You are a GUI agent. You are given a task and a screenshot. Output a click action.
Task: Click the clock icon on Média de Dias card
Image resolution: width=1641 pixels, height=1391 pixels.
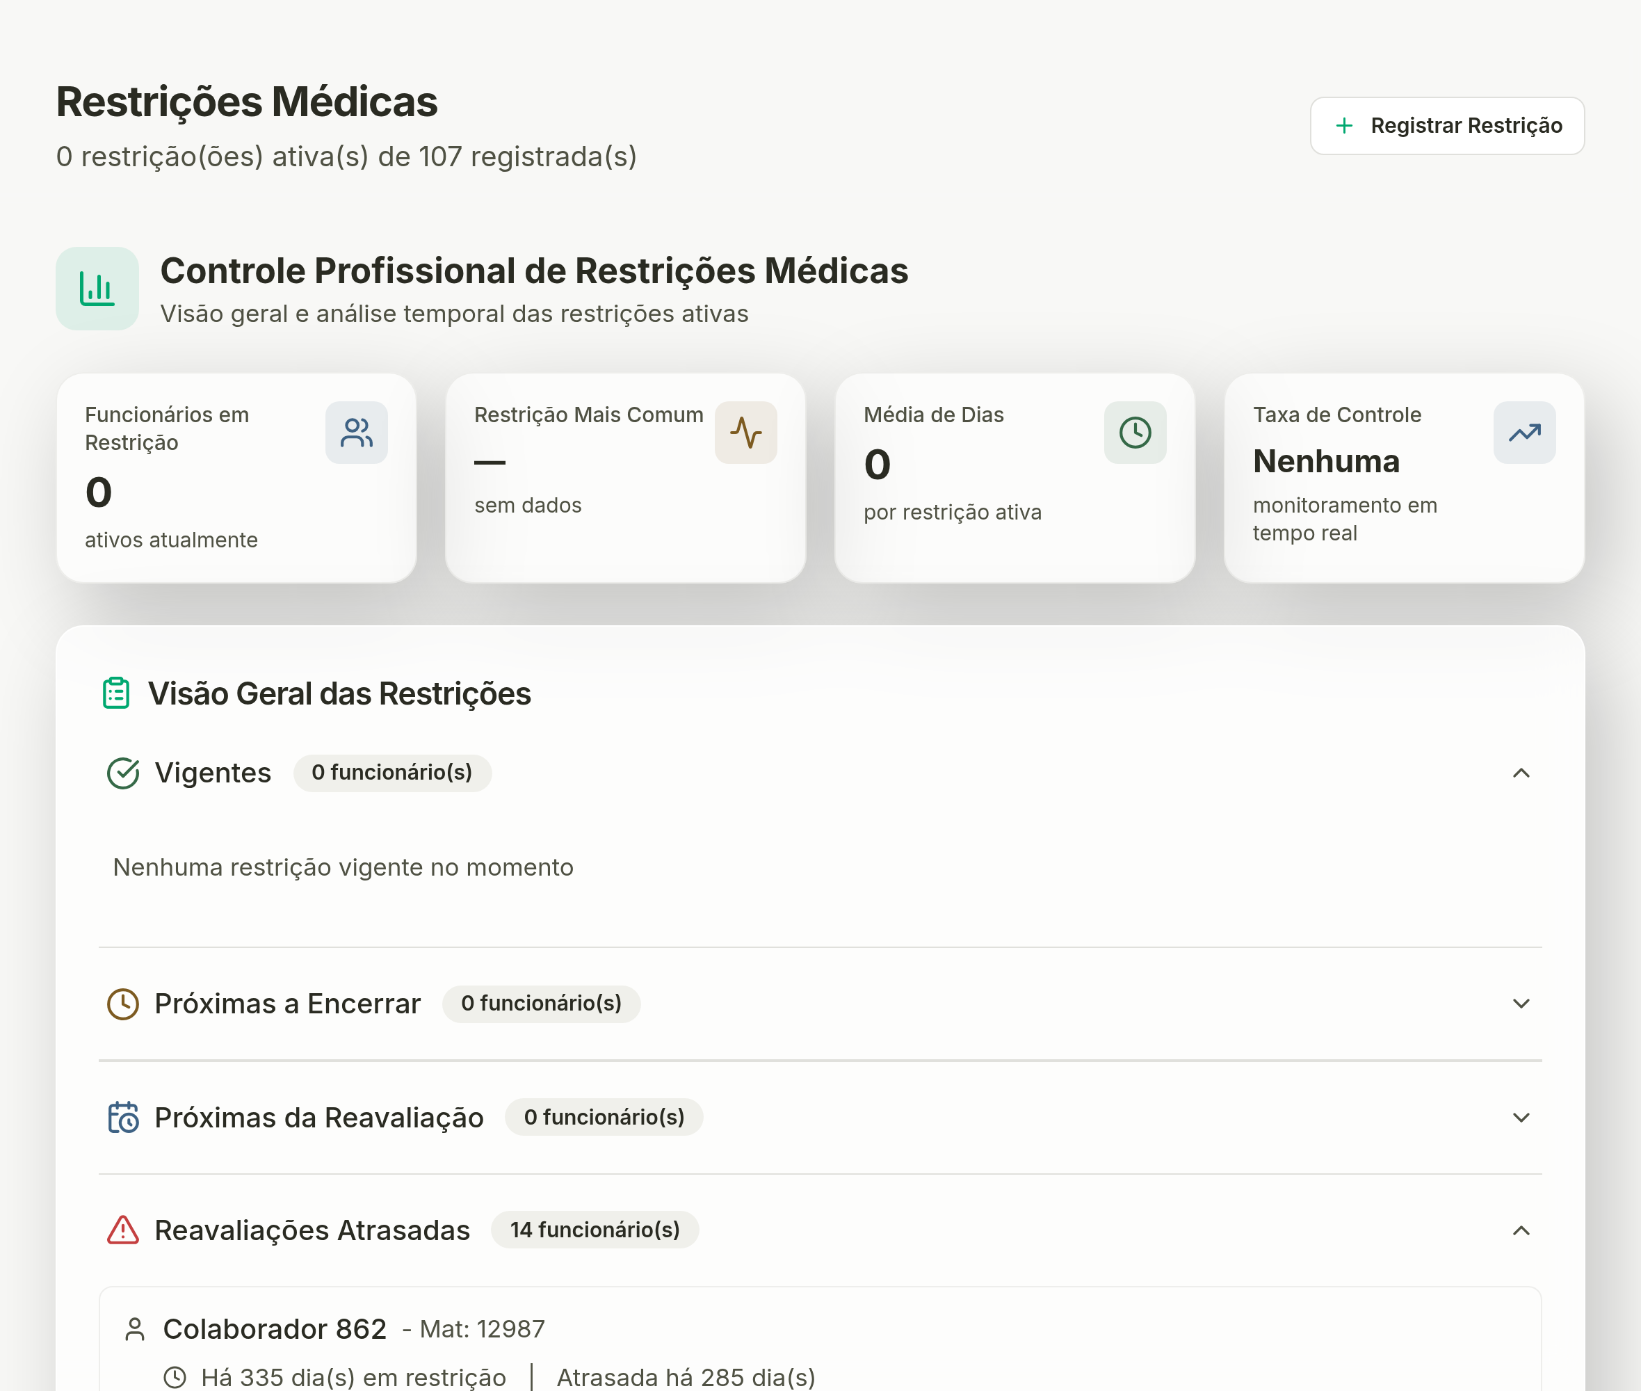tap(1135, 432)
